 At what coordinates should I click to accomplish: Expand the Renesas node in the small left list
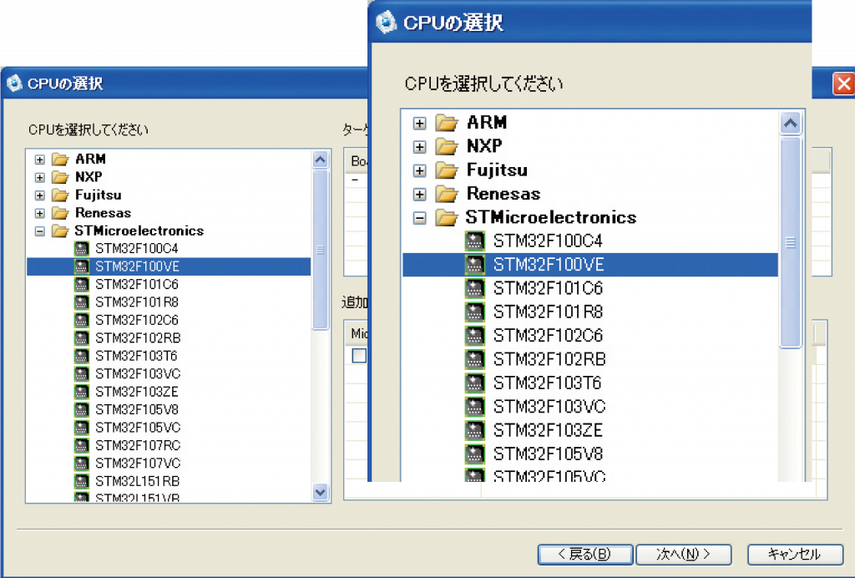(40, 213)
